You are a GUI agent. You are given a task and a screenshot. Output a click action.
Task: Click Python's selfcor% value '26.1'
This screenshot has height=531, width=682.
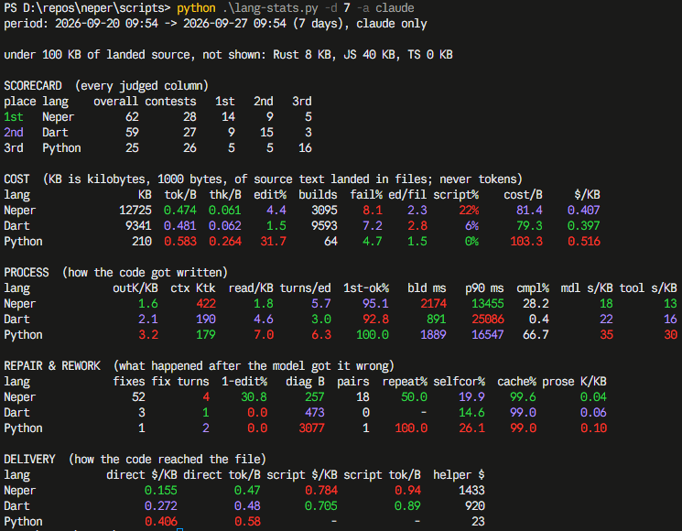pos(471,428)
